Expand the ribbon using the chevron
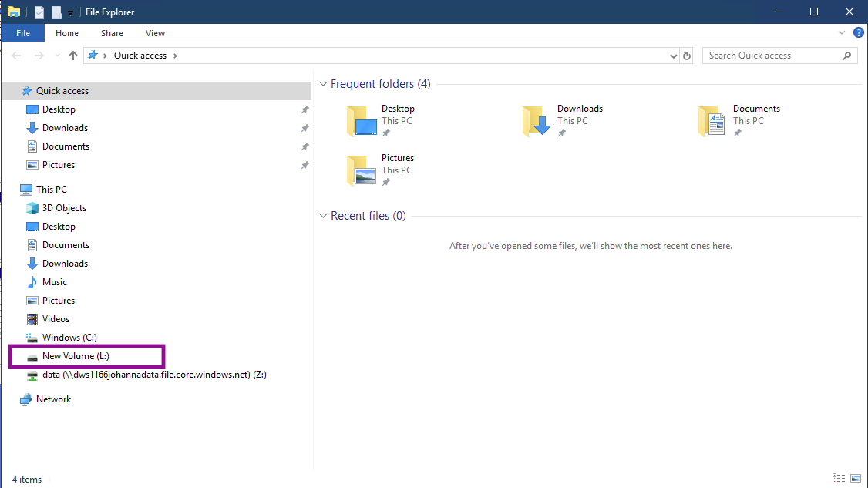This screenshot has height=488, width=868. (842, 32)
